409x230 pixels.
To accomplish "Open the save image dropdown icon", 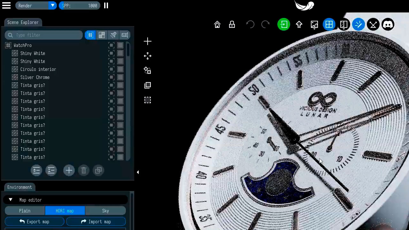I will click(x=314, y=25).
